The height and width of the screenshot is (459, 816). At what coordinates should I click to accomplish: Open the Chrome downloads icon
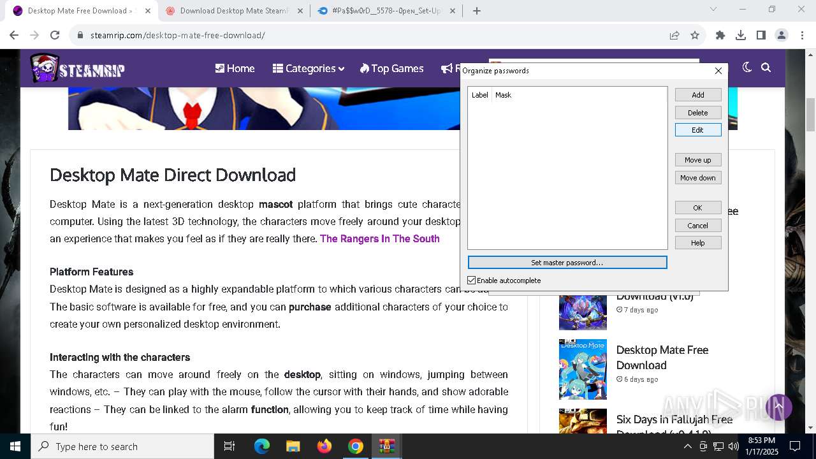(x=741, y=36)
